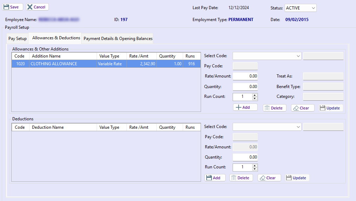Add a new allowance entry
The image size is (356, 201).
[245, 107]
